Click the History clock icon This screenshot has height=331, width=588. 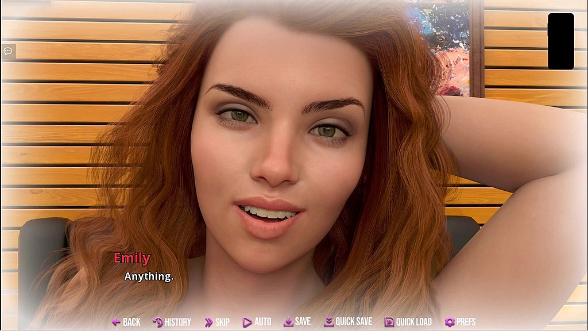[157, 322]
